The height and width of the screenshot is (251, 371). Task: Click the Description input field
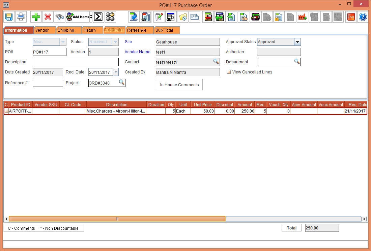pos(76,62)
